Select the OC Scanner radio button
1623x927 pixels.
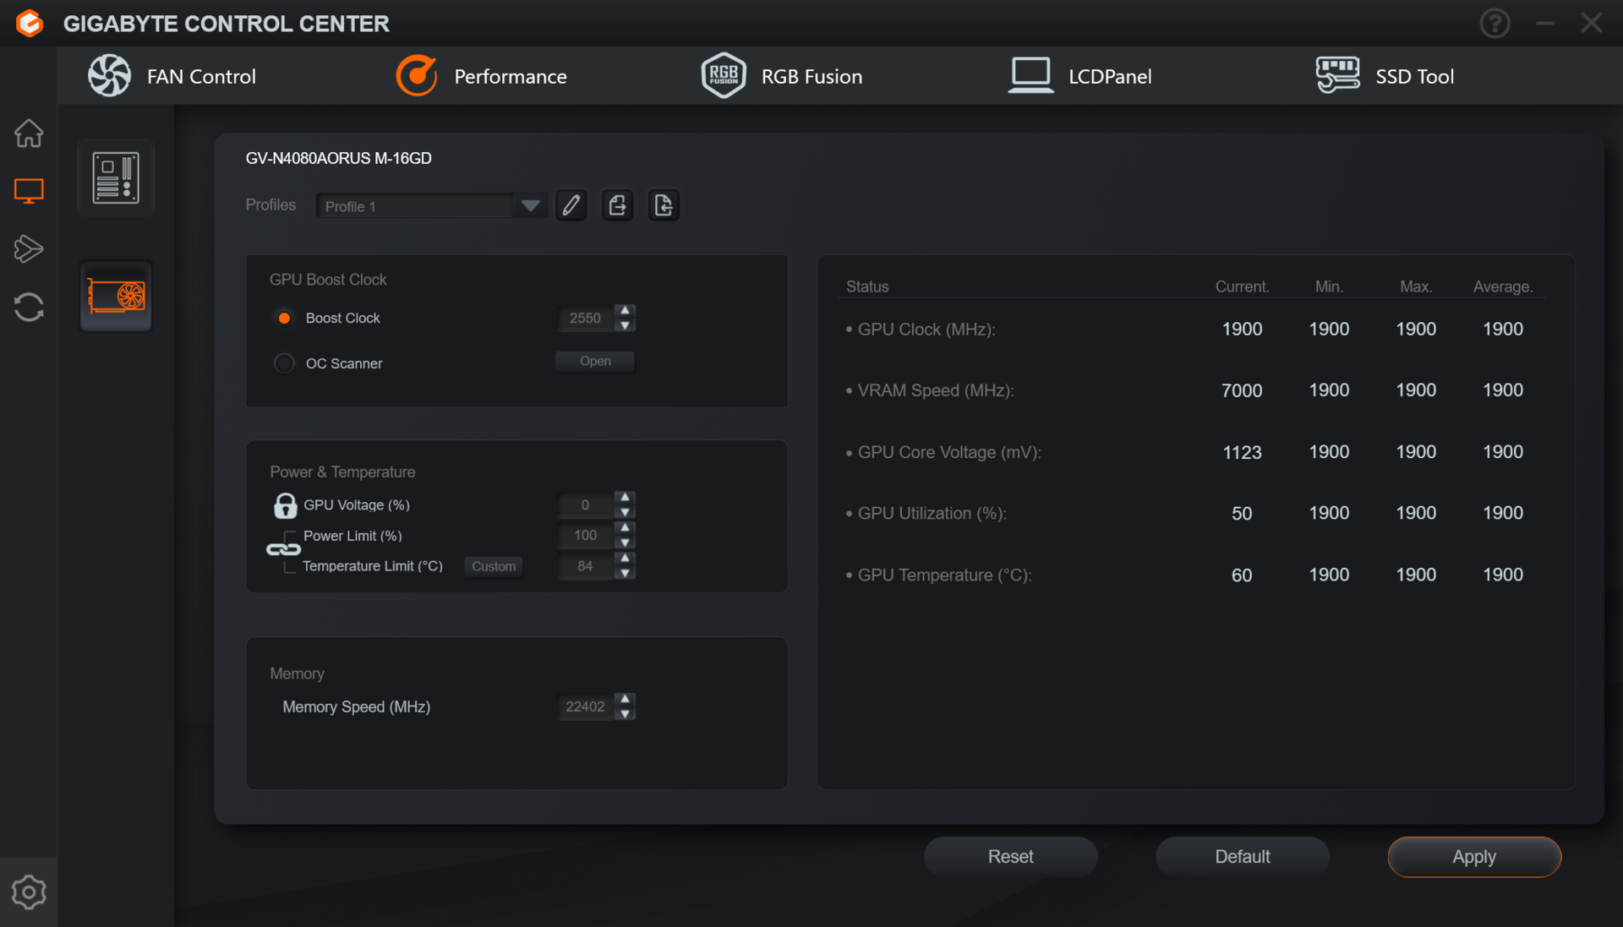pyautogui.click(x=285, y=363)
